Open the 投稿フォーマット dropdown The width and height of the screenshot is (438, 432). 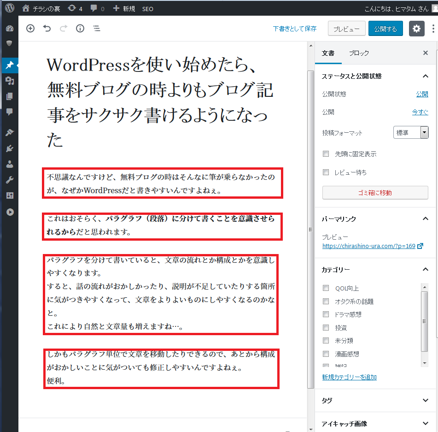coord(411,132)
